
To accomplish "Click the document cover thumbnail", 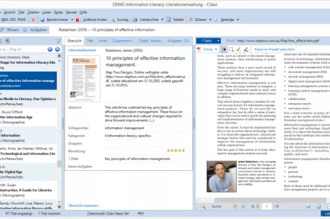I will point(84,79).
